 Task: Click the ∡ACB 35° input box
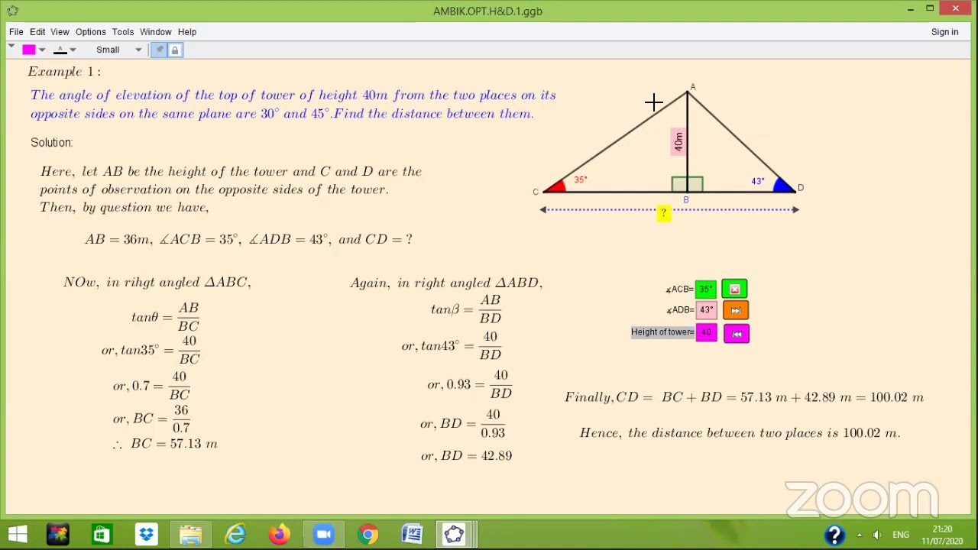coord(706,290)
